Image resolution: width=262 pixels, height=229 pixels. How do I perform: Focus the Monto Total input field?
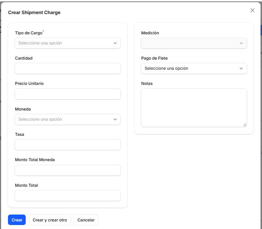[x=68, y=195]
